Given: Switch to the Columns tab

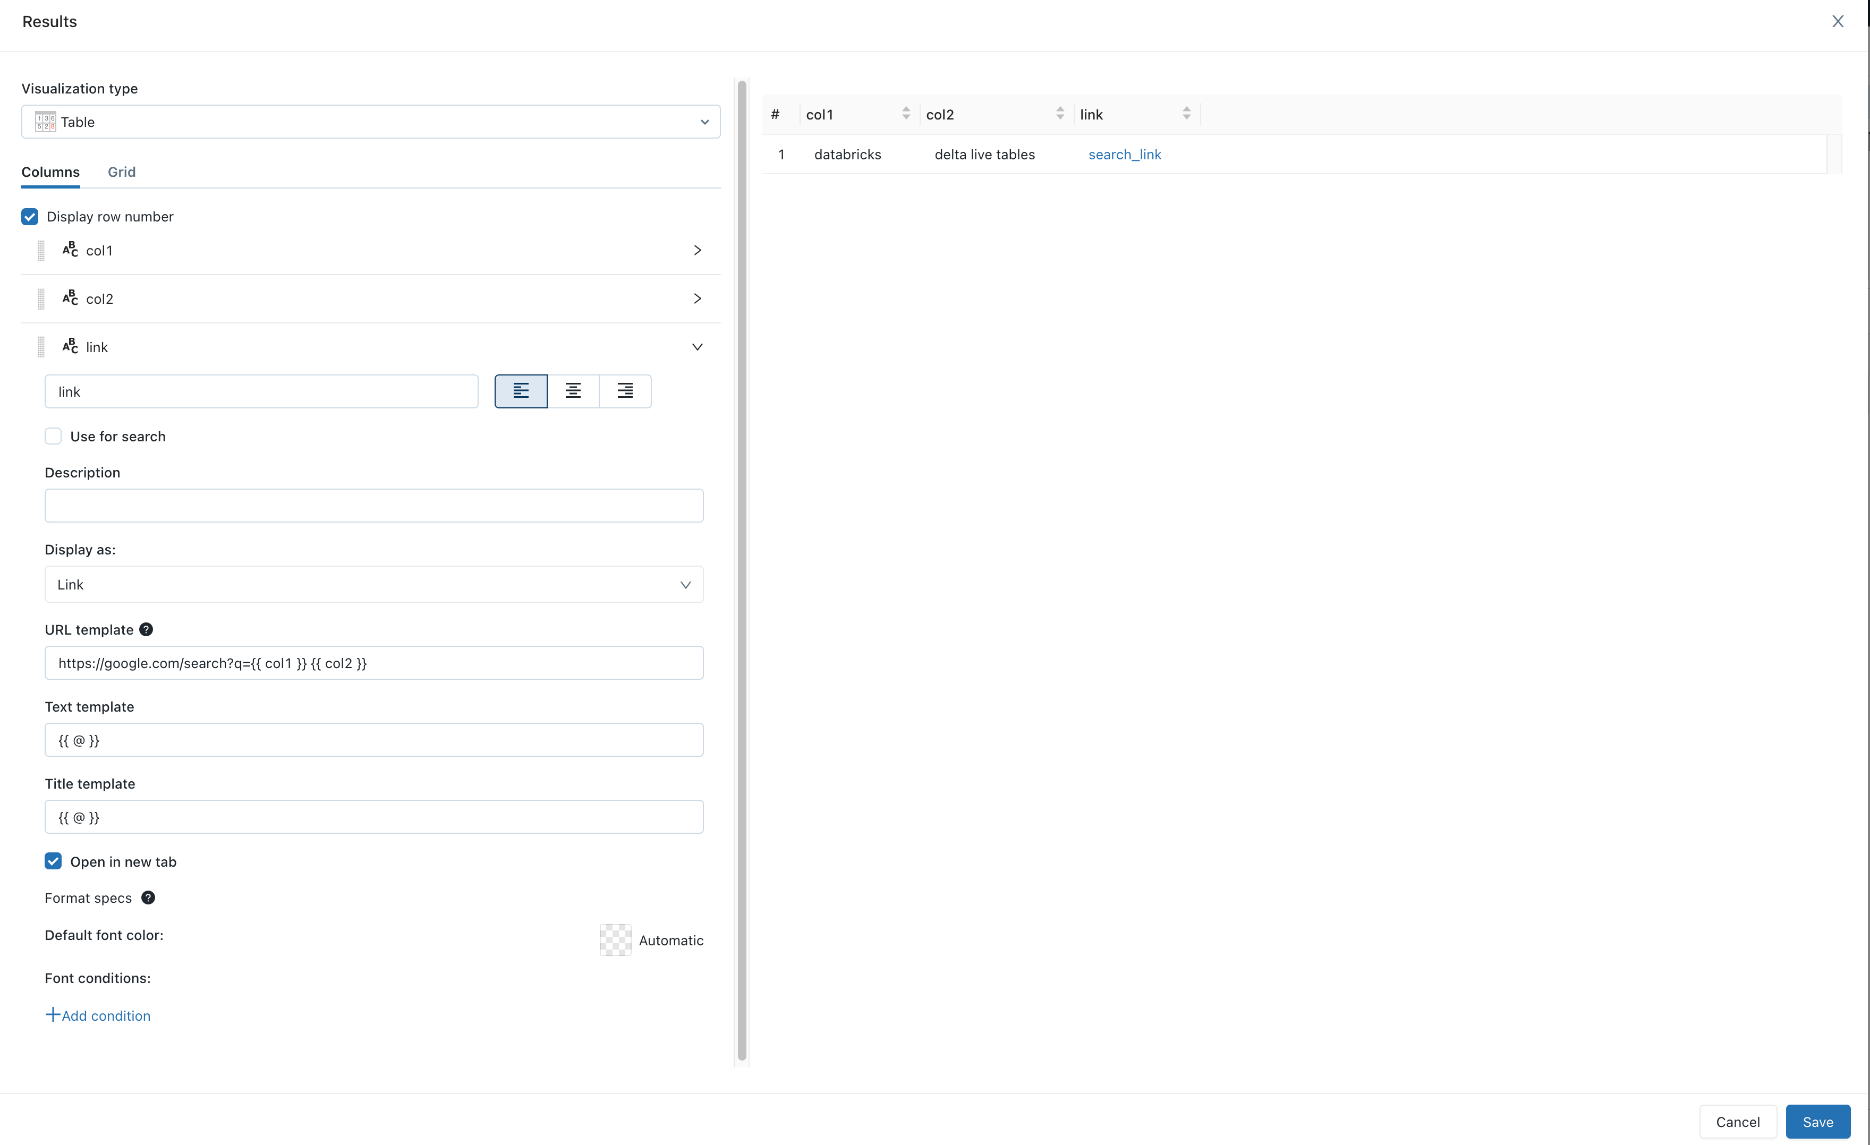Looking at the screenshot, I should coord(49,171).
